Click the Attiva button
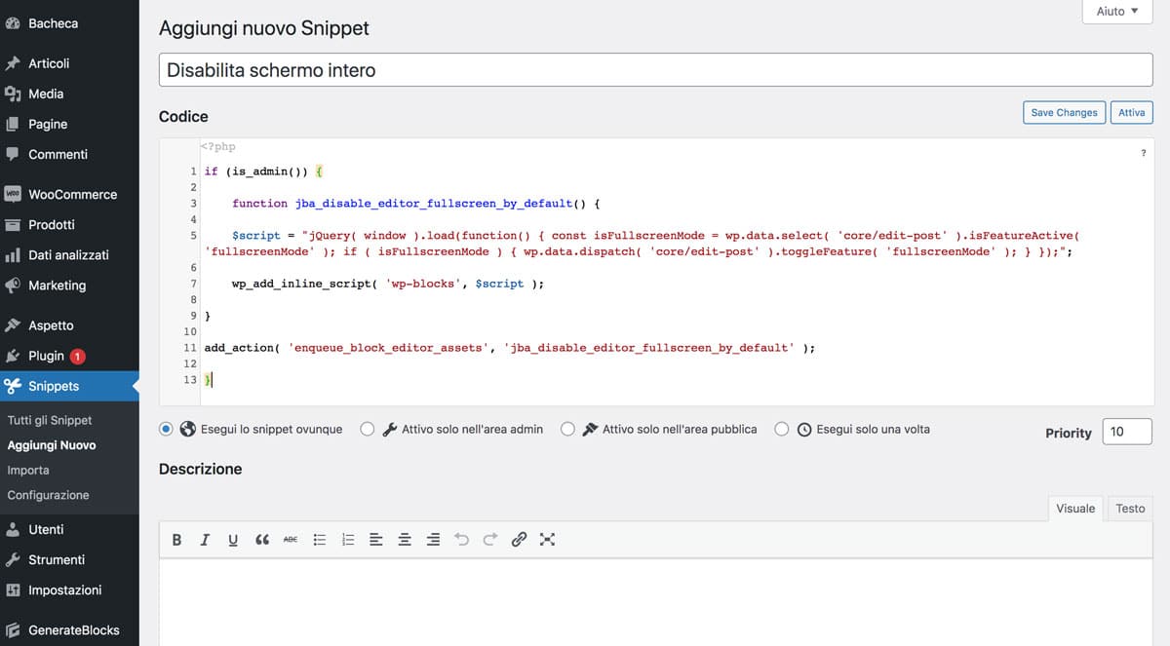 (x=1131, y=112)
